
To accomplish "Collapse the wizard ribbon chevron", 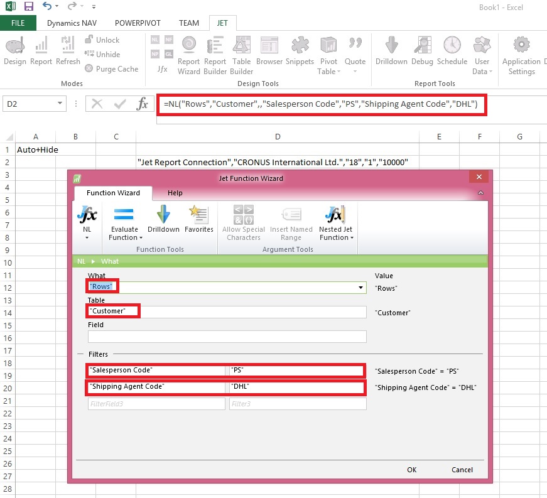I will click(x=480, y=193).
